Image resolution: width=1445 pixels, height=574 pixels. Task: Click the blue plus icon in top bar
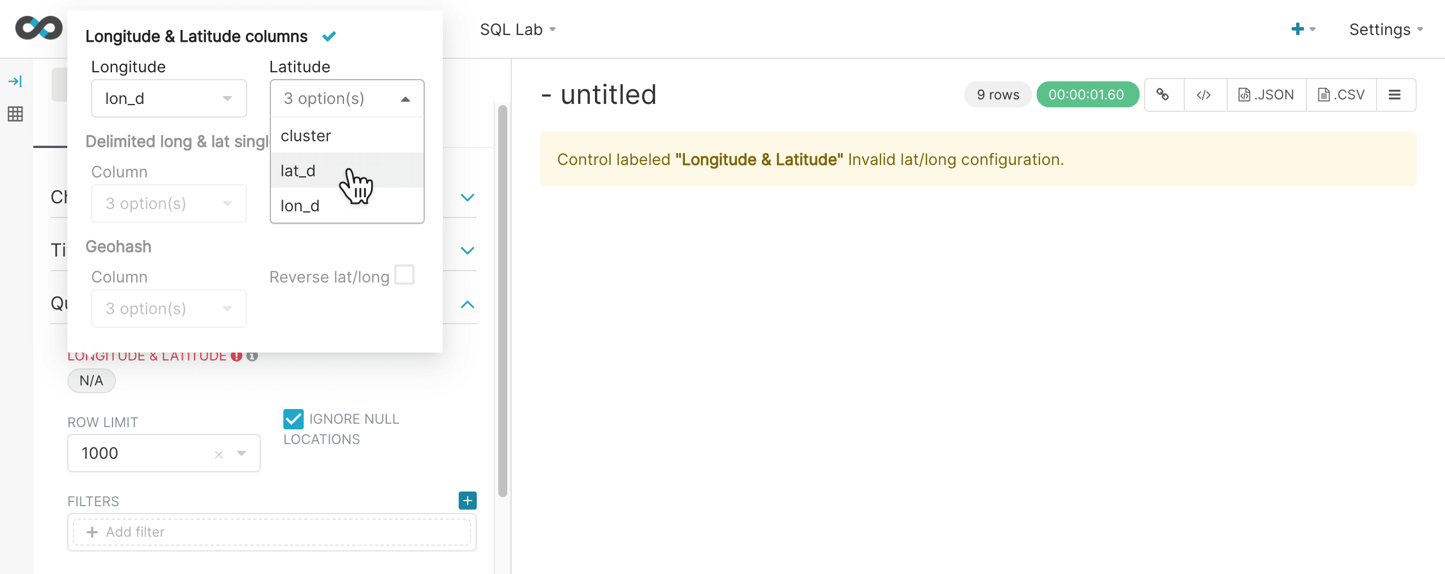pos(1298,29)
